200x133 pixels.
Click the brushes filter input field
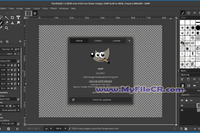(x=190, y=18)
